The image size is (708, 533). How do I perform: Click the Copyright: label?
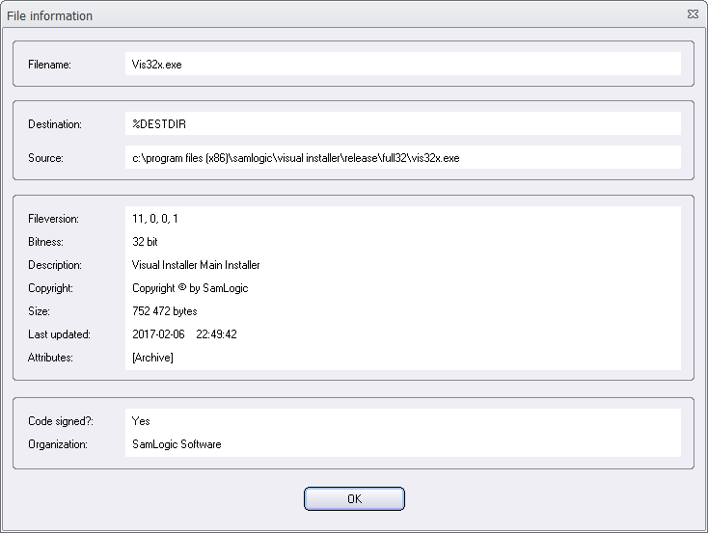pyautogui.click(x=50, y=288)
